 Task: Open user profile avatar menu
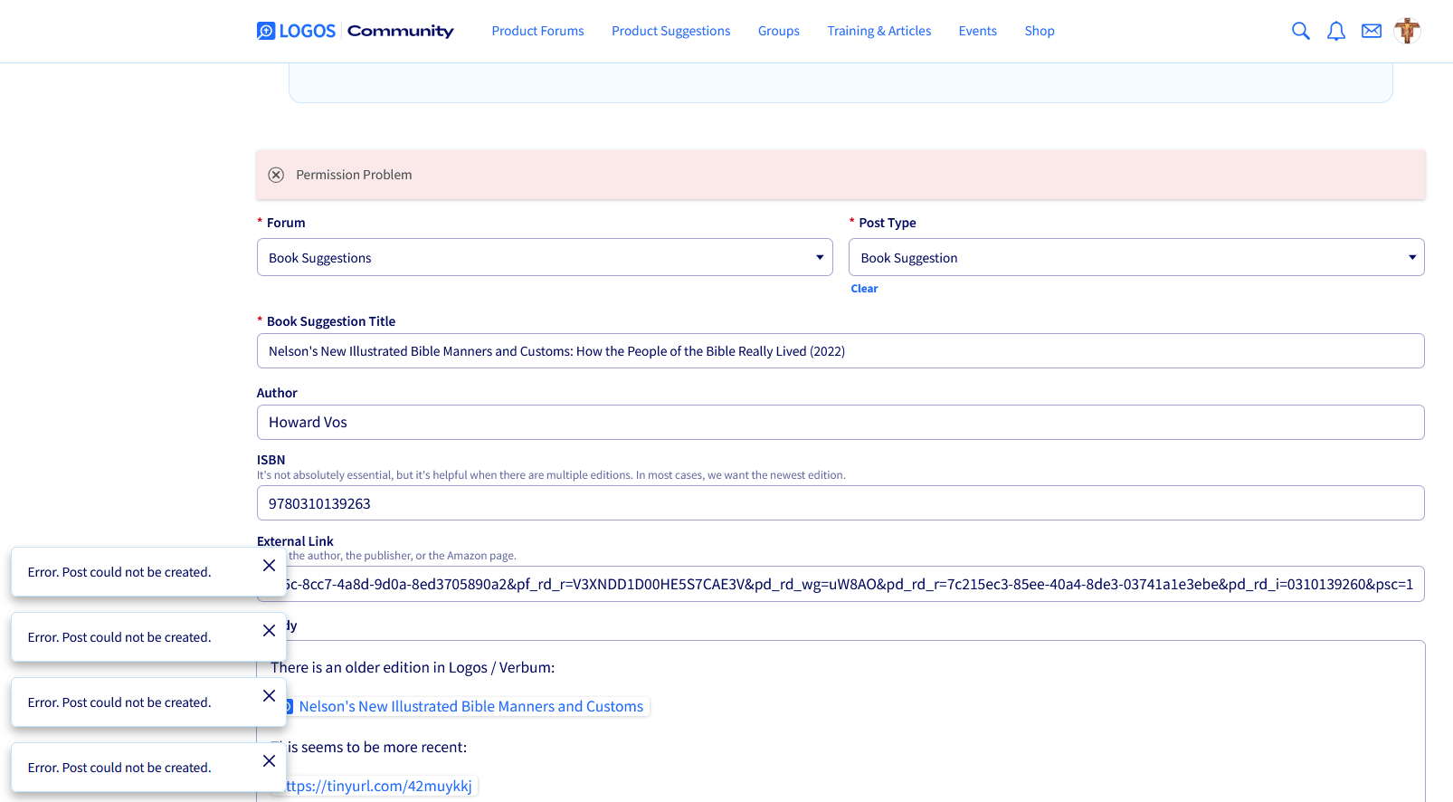click(1407, 31)
